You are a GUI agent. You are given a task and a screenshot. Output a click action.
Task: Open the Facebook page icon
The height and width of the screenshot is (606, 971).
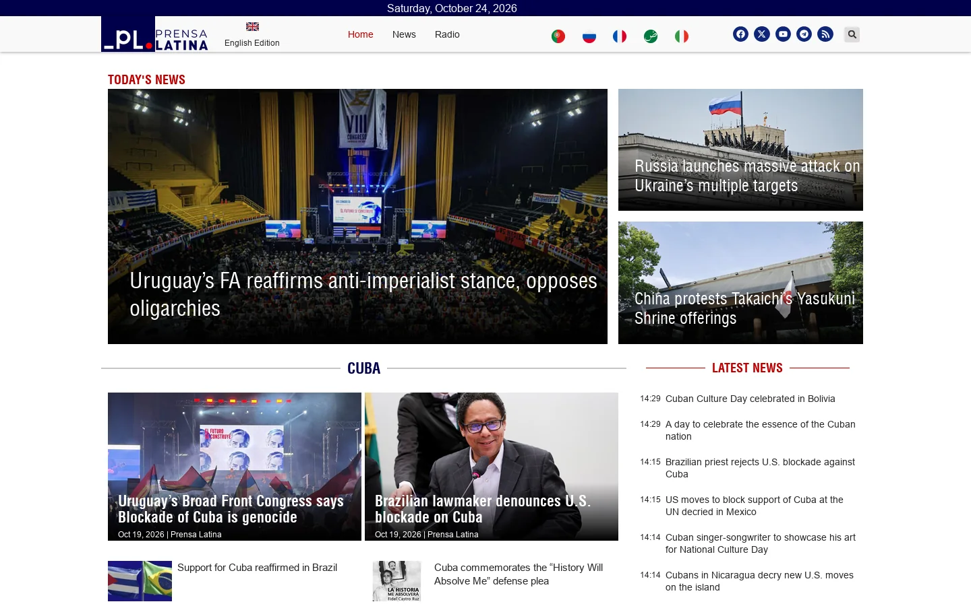point(740,34)
